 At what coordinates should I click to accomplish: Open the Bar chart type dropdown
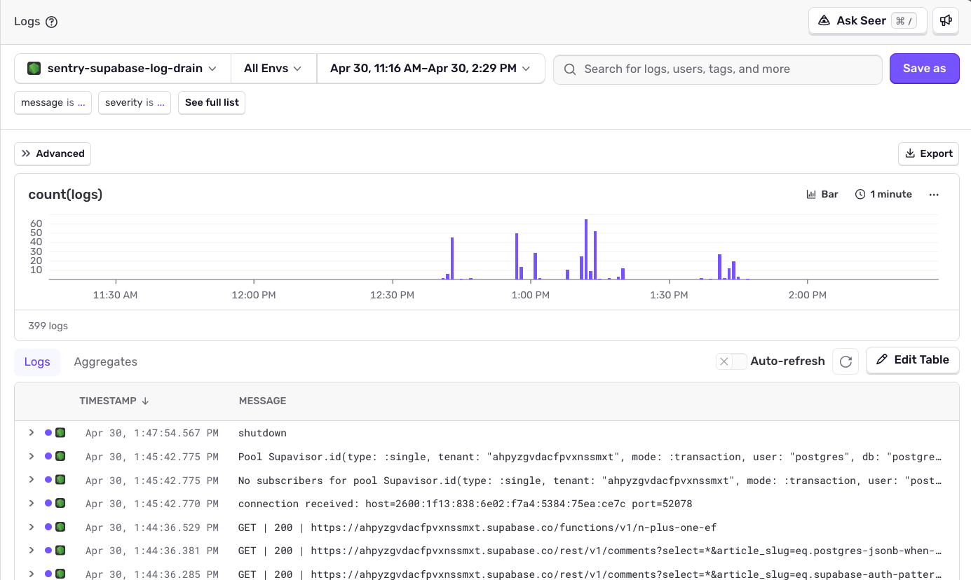coord(822,194)
